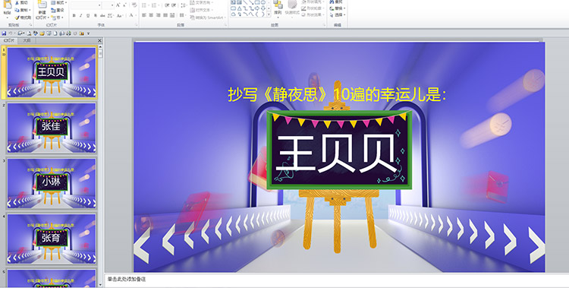Image resolution: width=569 pixels, height=288 pixels.
Task: Click the Save icon in quick access toolbar
Action: pyautogui.click(x=4, y=33)
